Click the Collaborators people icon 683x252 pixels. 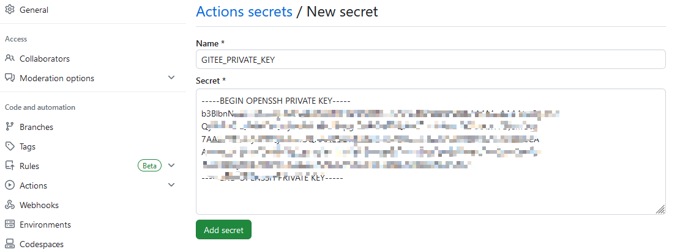point(10,58)
